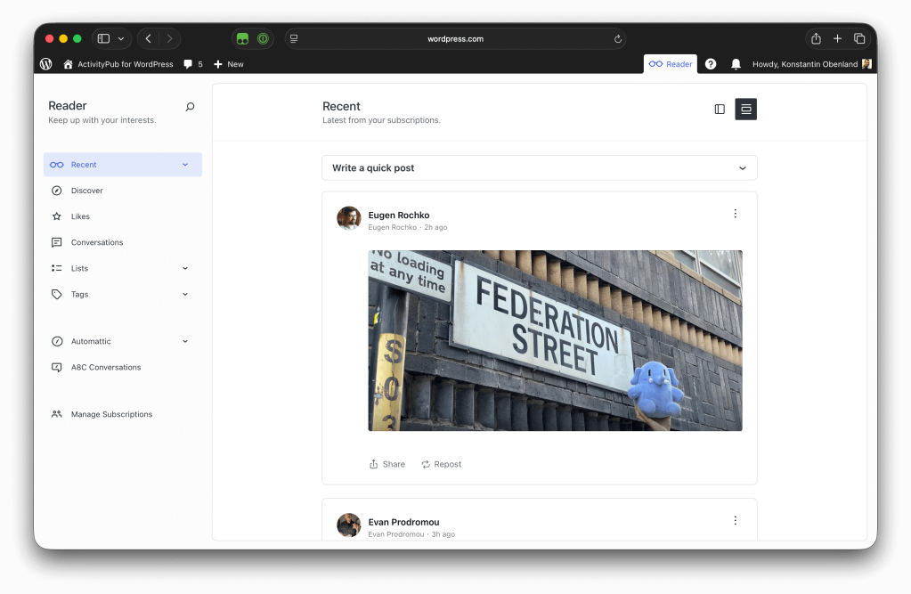Switch to the stacked card layout view
911x594 pixels.
click(745, 110)
